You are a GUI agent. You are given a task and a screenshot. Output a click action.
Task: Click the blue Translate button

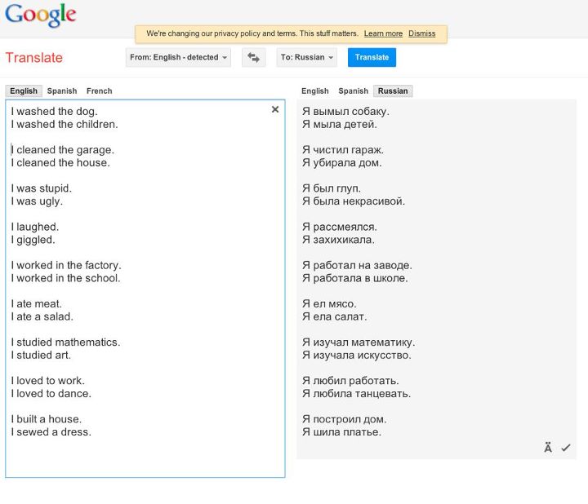[x=372, y=58]
